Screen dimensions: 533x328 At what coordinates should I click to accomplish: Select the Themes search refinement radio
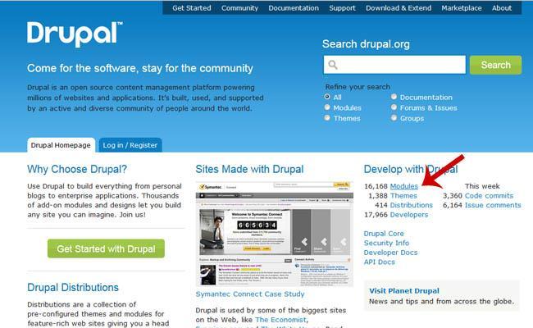[x=327, y=118]
